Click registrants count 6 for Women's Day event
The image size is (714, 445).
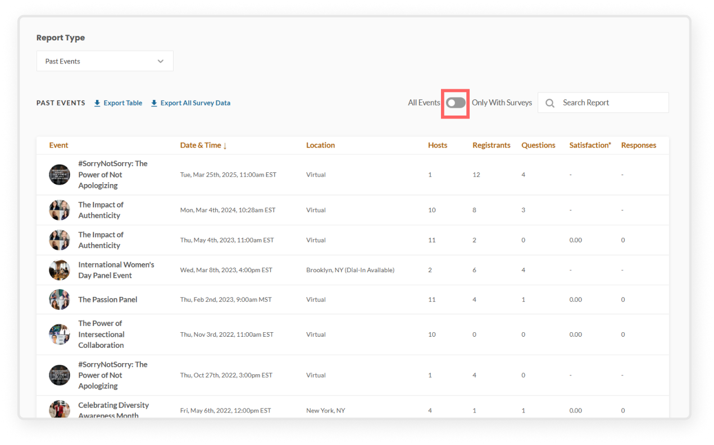click(475, 270)
